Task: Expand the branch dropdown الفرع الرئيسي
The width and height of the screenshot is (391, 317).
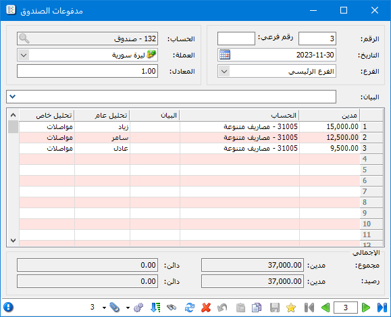Action: click(x=224, y=72)
